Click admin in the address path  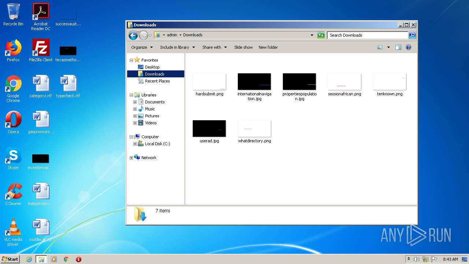pos(172,35)
